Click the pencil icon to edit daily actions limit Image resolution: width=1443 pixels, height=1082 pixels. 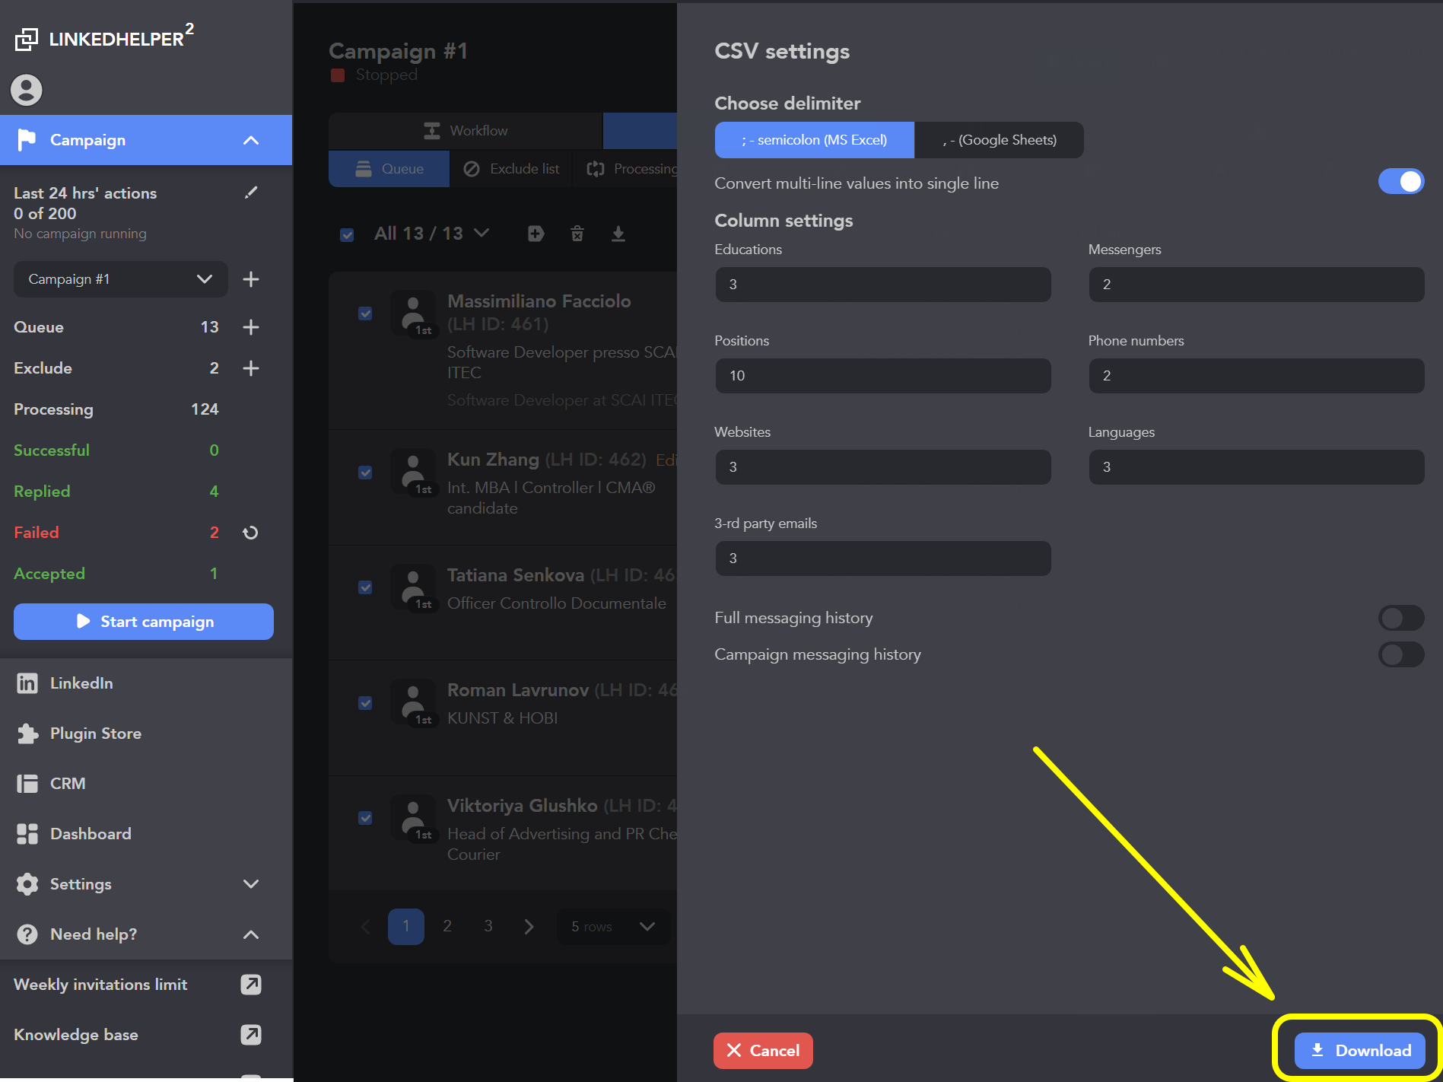251,193
